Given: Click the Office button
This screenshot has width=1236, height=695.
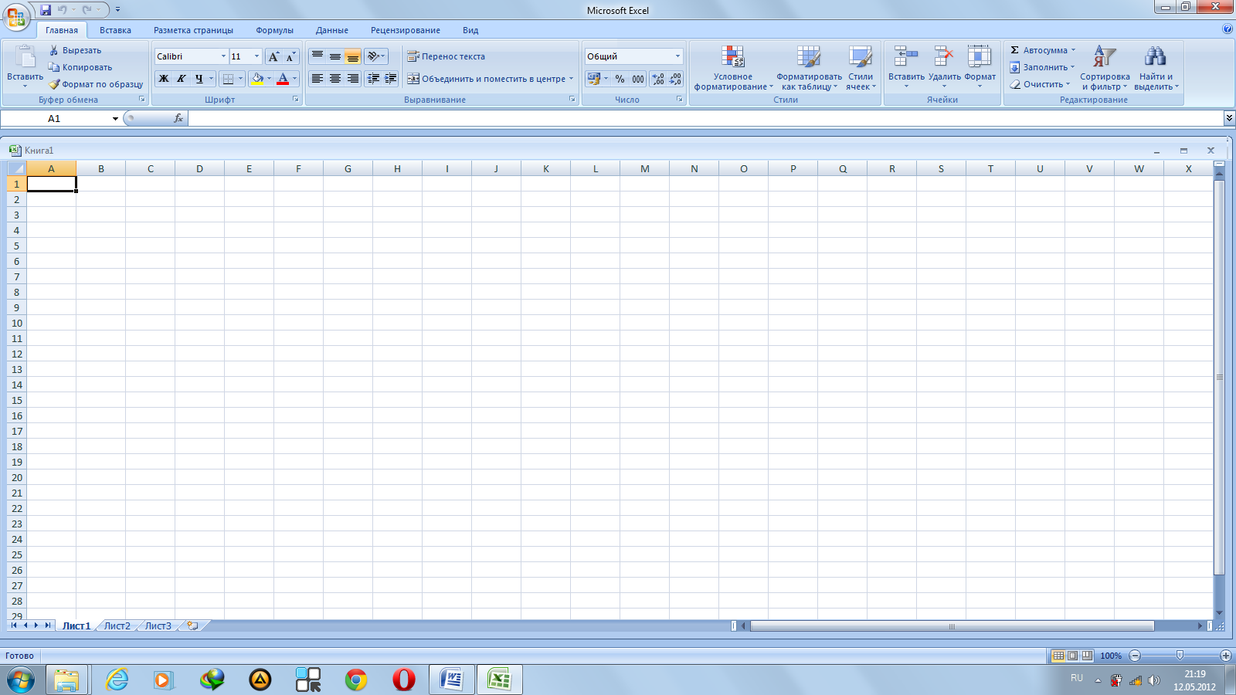Looking at the screenshot, I should pos(16,16).
